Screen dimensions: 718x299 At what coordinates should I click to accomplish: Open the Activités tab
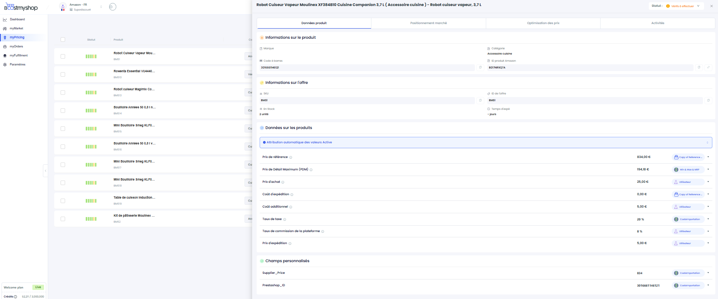tap(658, 23)
